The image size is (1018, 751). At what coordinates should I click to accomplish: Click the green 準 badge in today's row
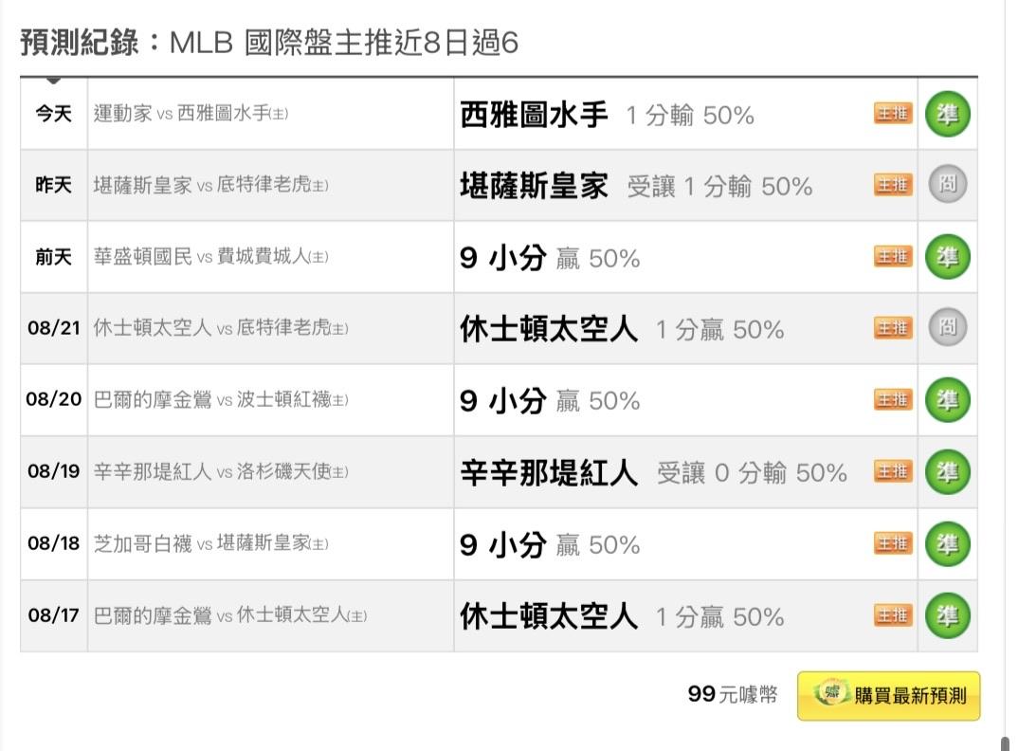click(x=947, y=115)
